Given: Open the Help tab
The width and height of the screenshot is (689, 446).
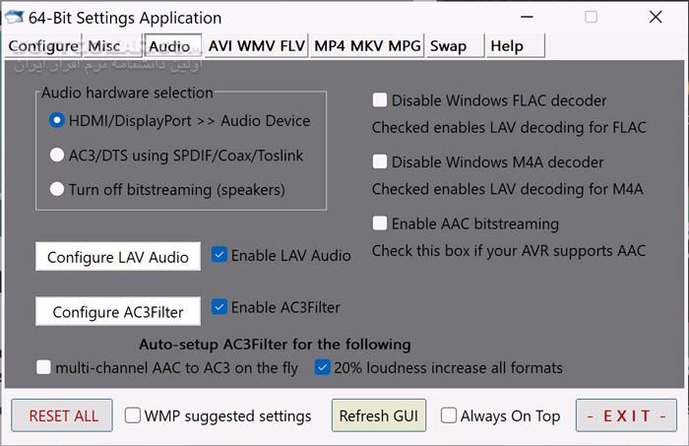Looking at the screenshot, I should point(506,46).
